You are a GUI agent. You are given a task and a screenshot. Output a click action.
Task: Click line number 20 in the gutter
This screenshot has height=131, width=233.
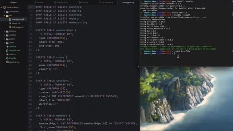tap(30, 81)
